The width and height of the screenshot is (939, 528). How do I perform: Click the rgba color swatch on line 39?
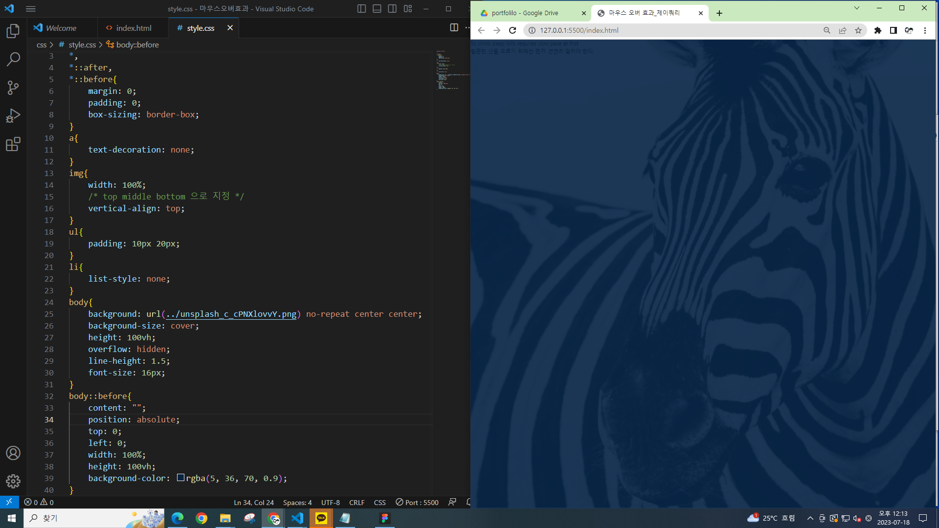pyautogui.click(x=180, y=478)
